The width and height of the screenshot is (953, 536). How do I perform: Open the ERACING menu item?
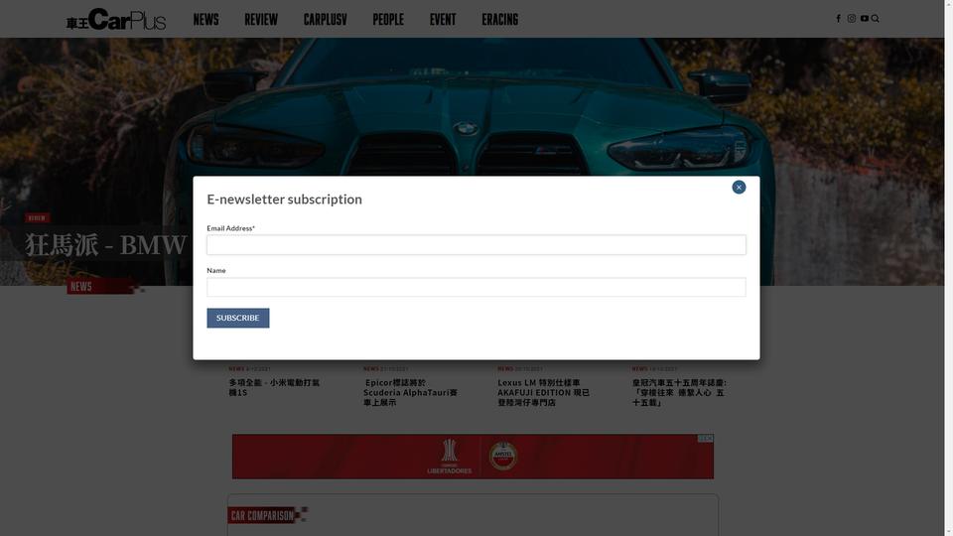(x=499, y=20)
